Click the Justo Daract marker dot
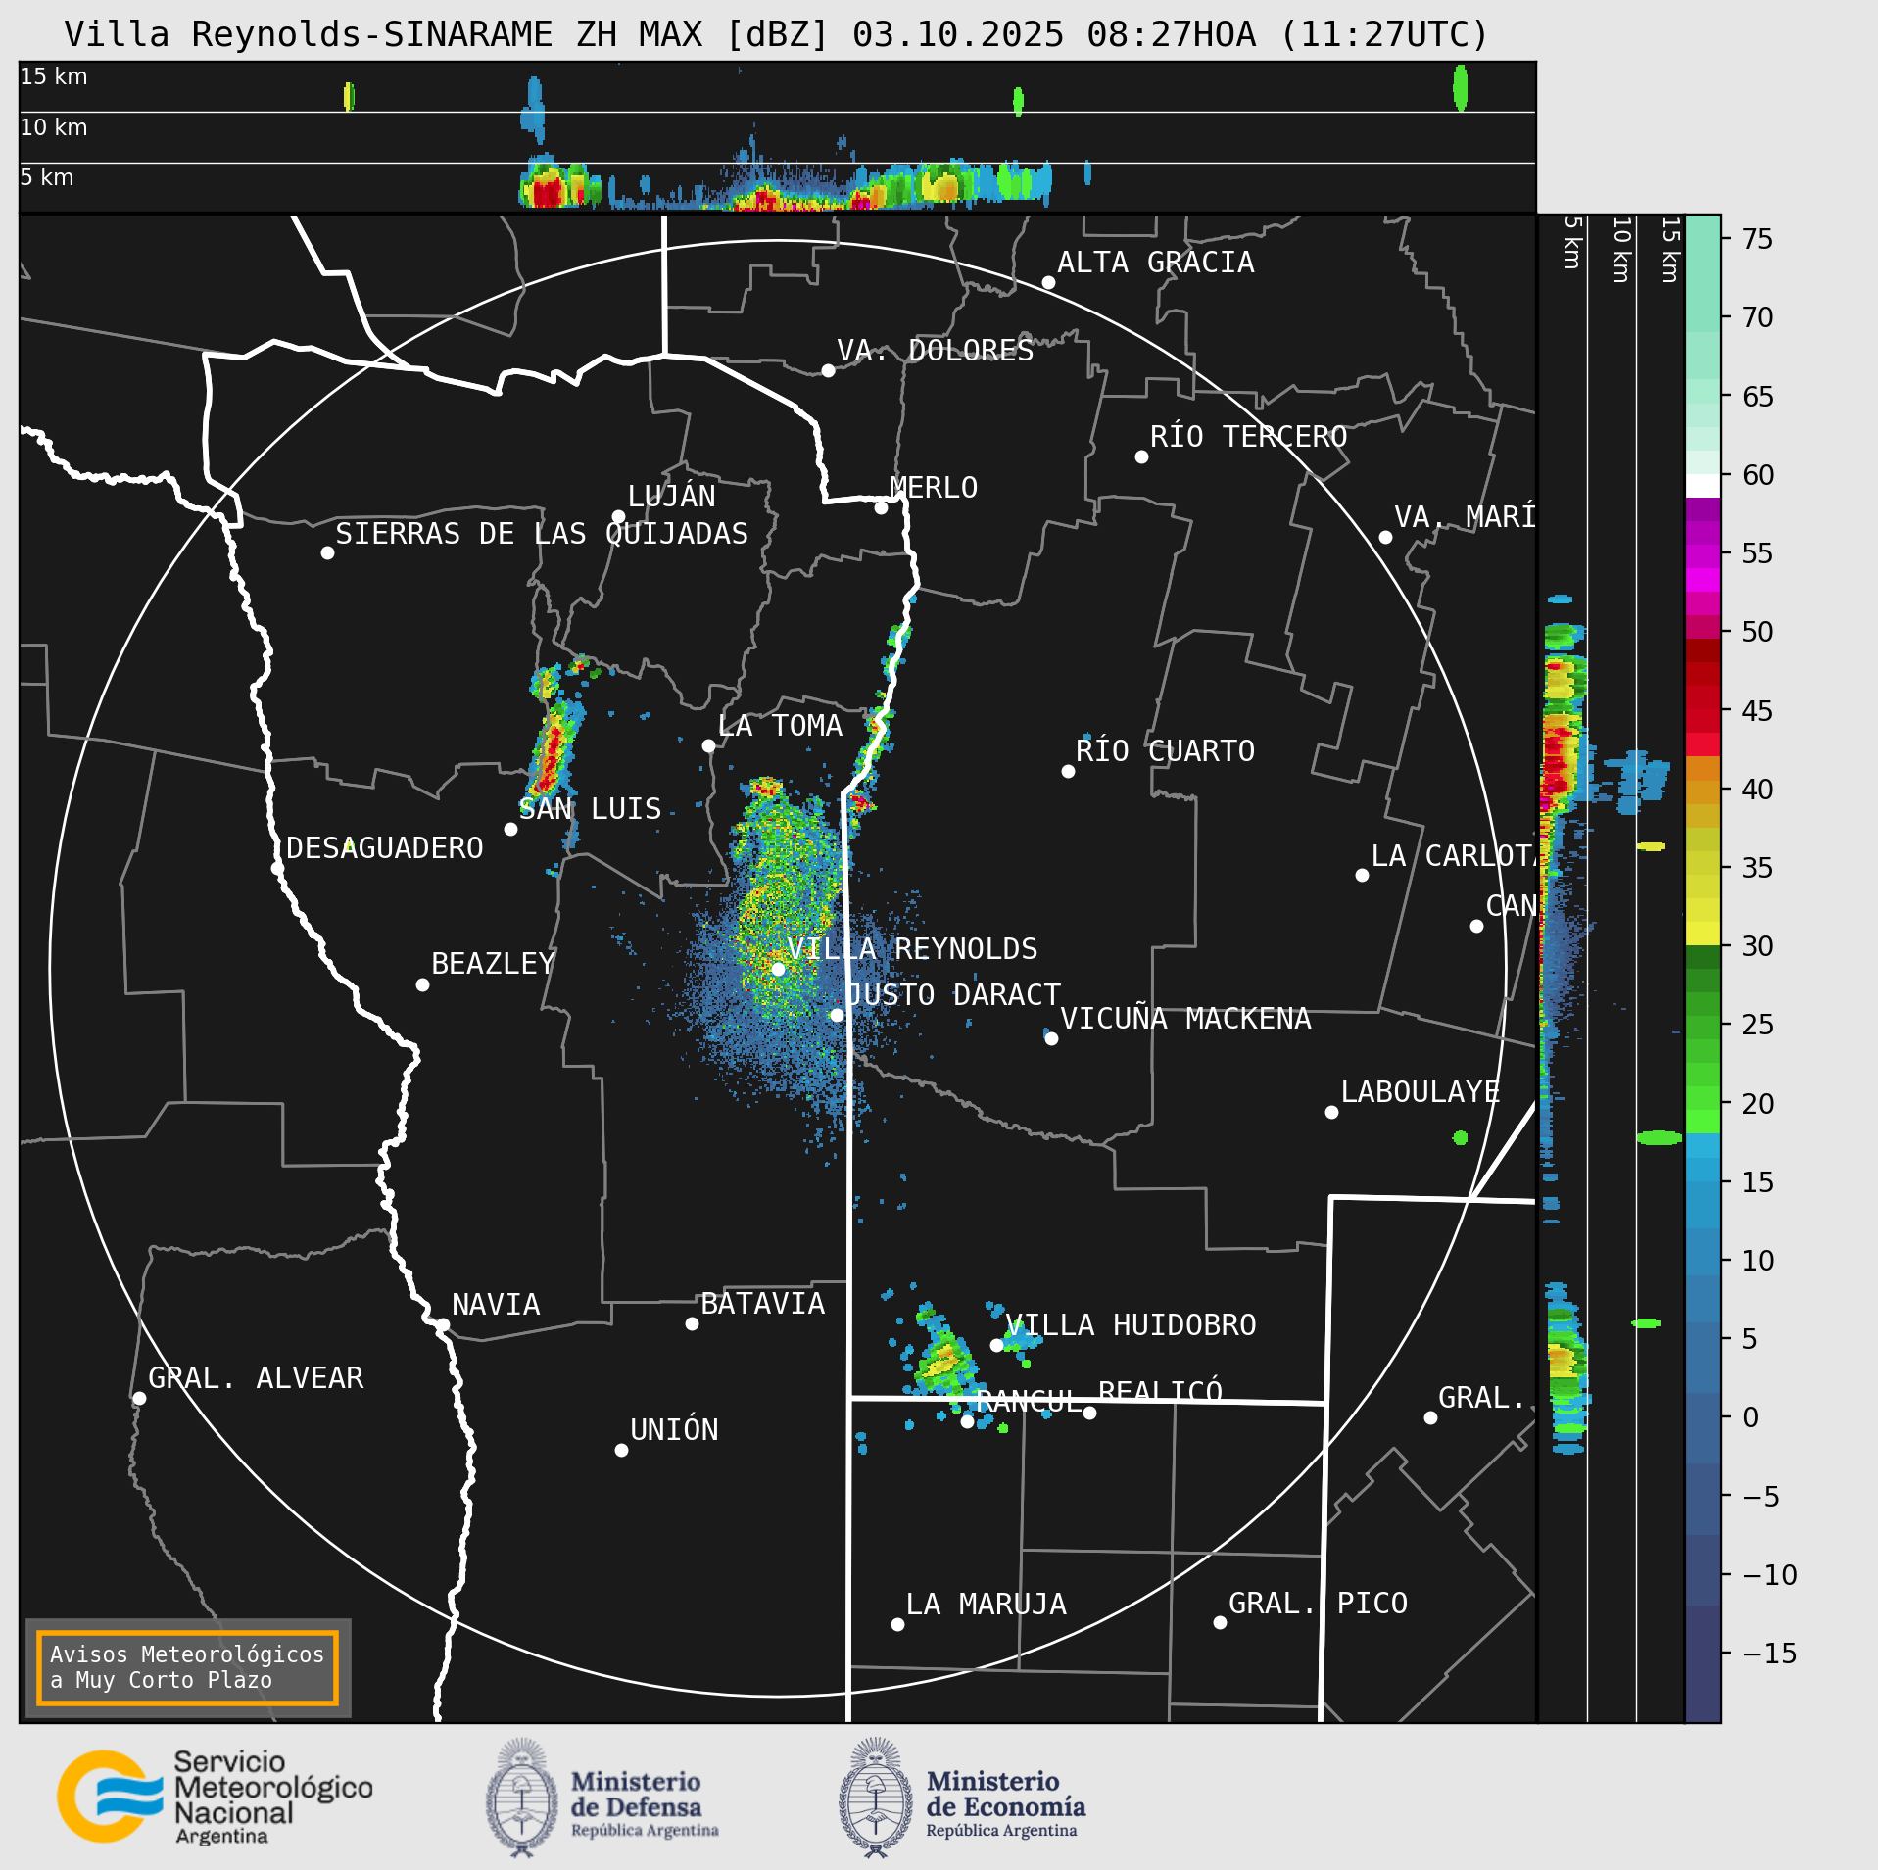Screen dimensions: 1878x1870 (x=837, y=1015)
